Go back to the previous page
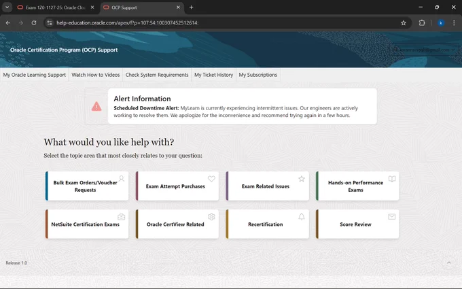 8,22
